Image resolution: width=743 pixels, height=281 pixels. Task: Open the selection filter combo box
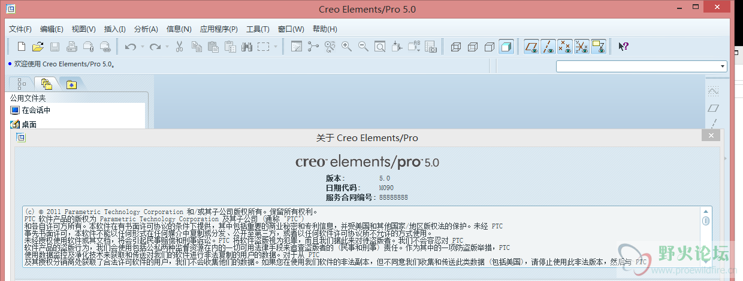642,66
